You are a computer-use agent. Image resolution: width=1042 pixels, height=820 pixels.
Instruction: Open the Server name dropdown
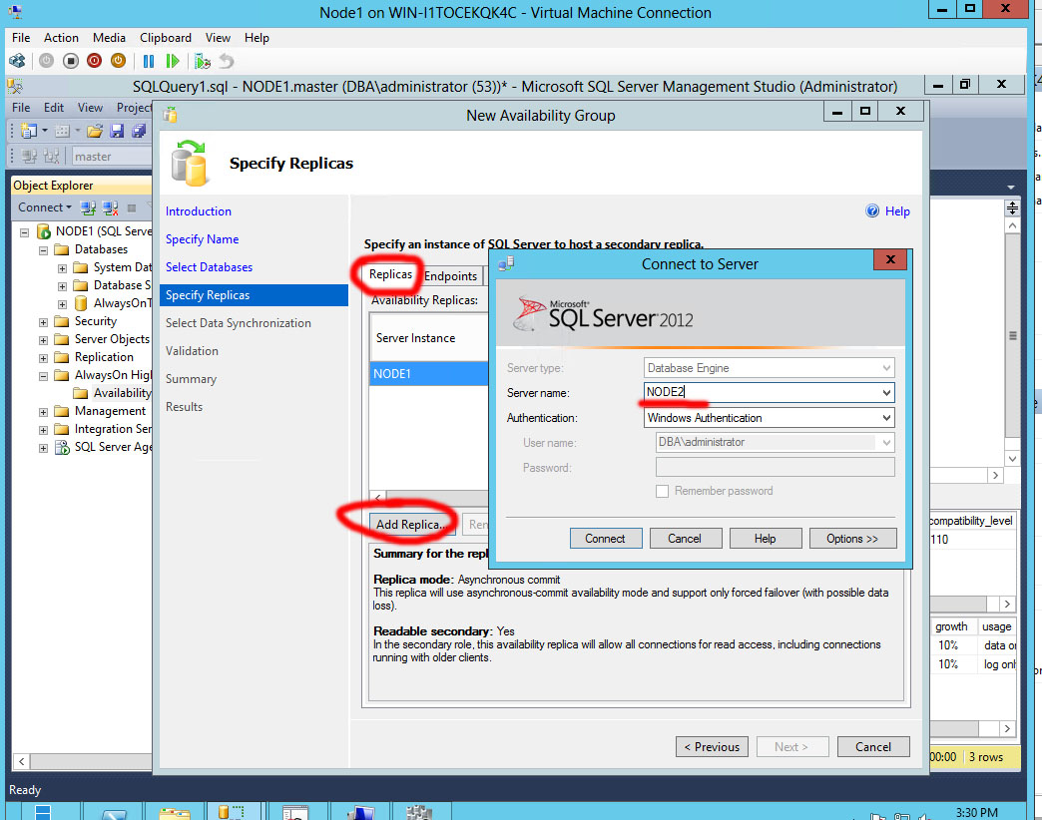coord(886,392)
